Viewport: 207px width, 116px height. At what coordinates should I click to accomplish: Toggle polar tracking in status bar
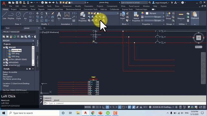click(x=107, y=107)
